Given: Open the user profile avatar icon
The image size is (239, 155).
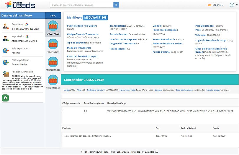Looking at the screenshot, I should pyautogui.click(x=232, y=5).
